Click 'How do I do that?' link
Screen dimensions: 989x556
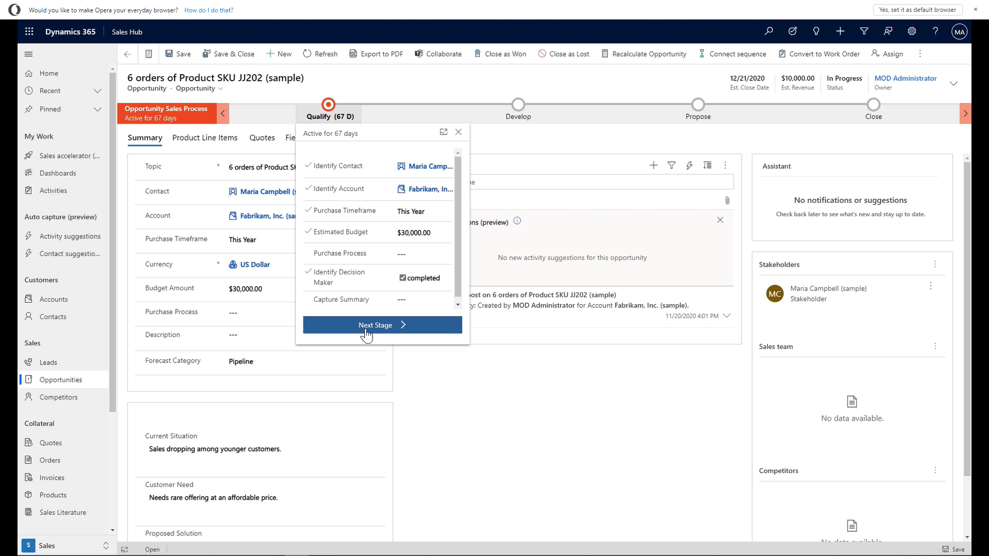[x=209, y=10]
